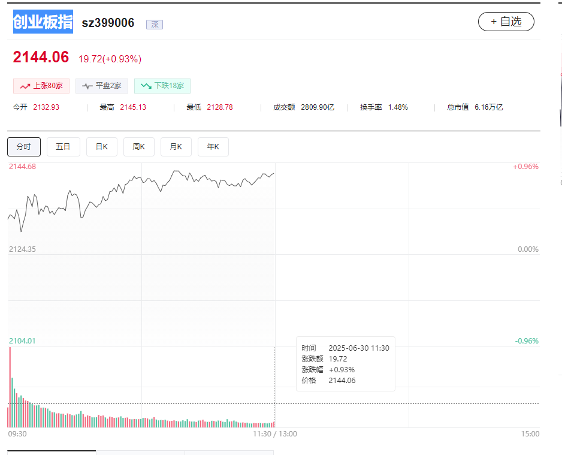Click the 平盘2家 flat pulse icon
The image size is (562, 455).
(87, 86)
